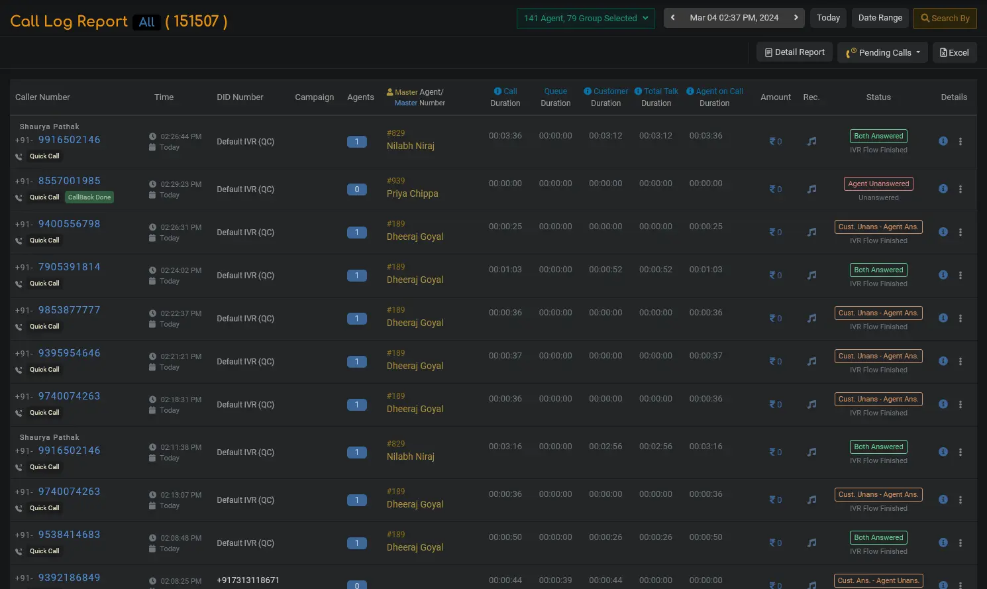Open the Detail Report

coord(795,52)
